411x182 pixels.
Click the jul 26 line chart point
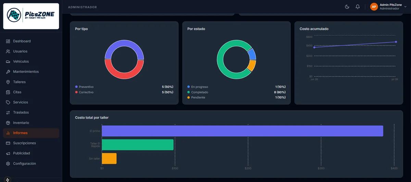tap(396, 42)
